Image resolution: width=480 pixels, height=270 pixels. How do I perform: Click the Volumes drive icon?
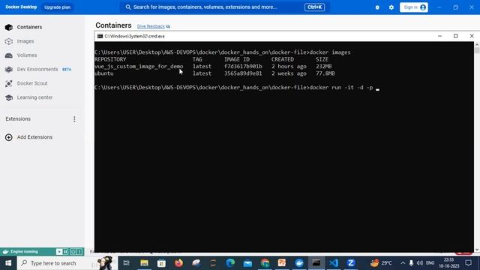click(9, 55)
